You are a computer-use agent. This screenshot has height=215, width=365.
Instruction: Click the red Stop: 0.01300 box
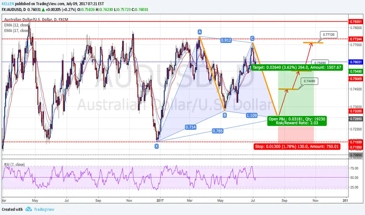(297, 147)
